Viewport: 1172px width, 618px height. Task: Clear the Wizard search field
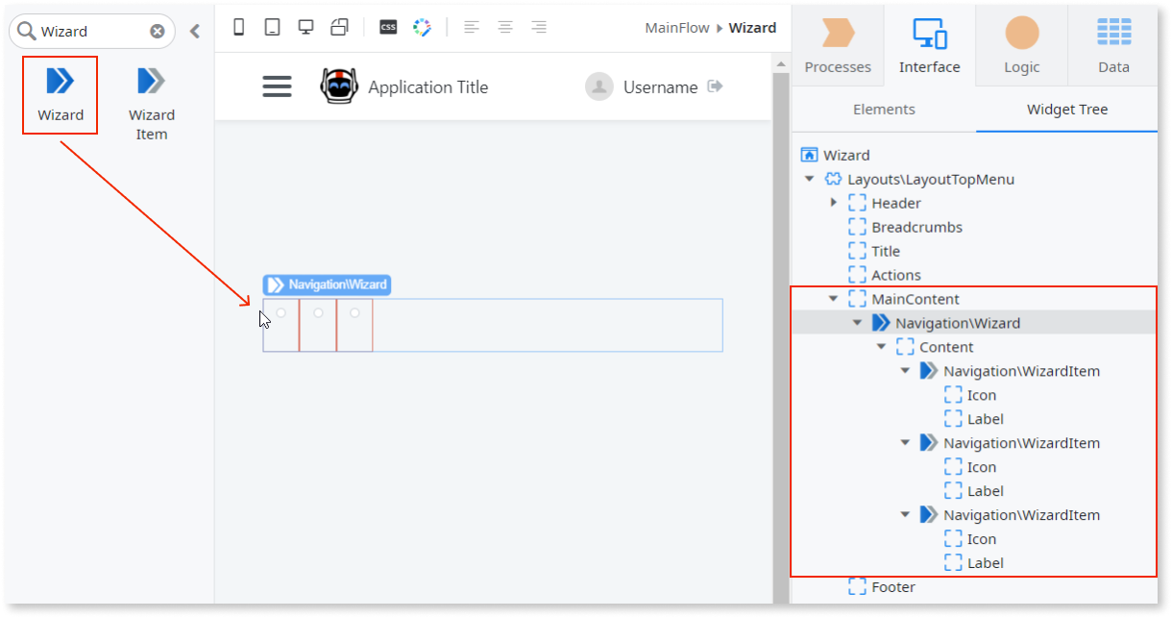(x=157, y=30)
